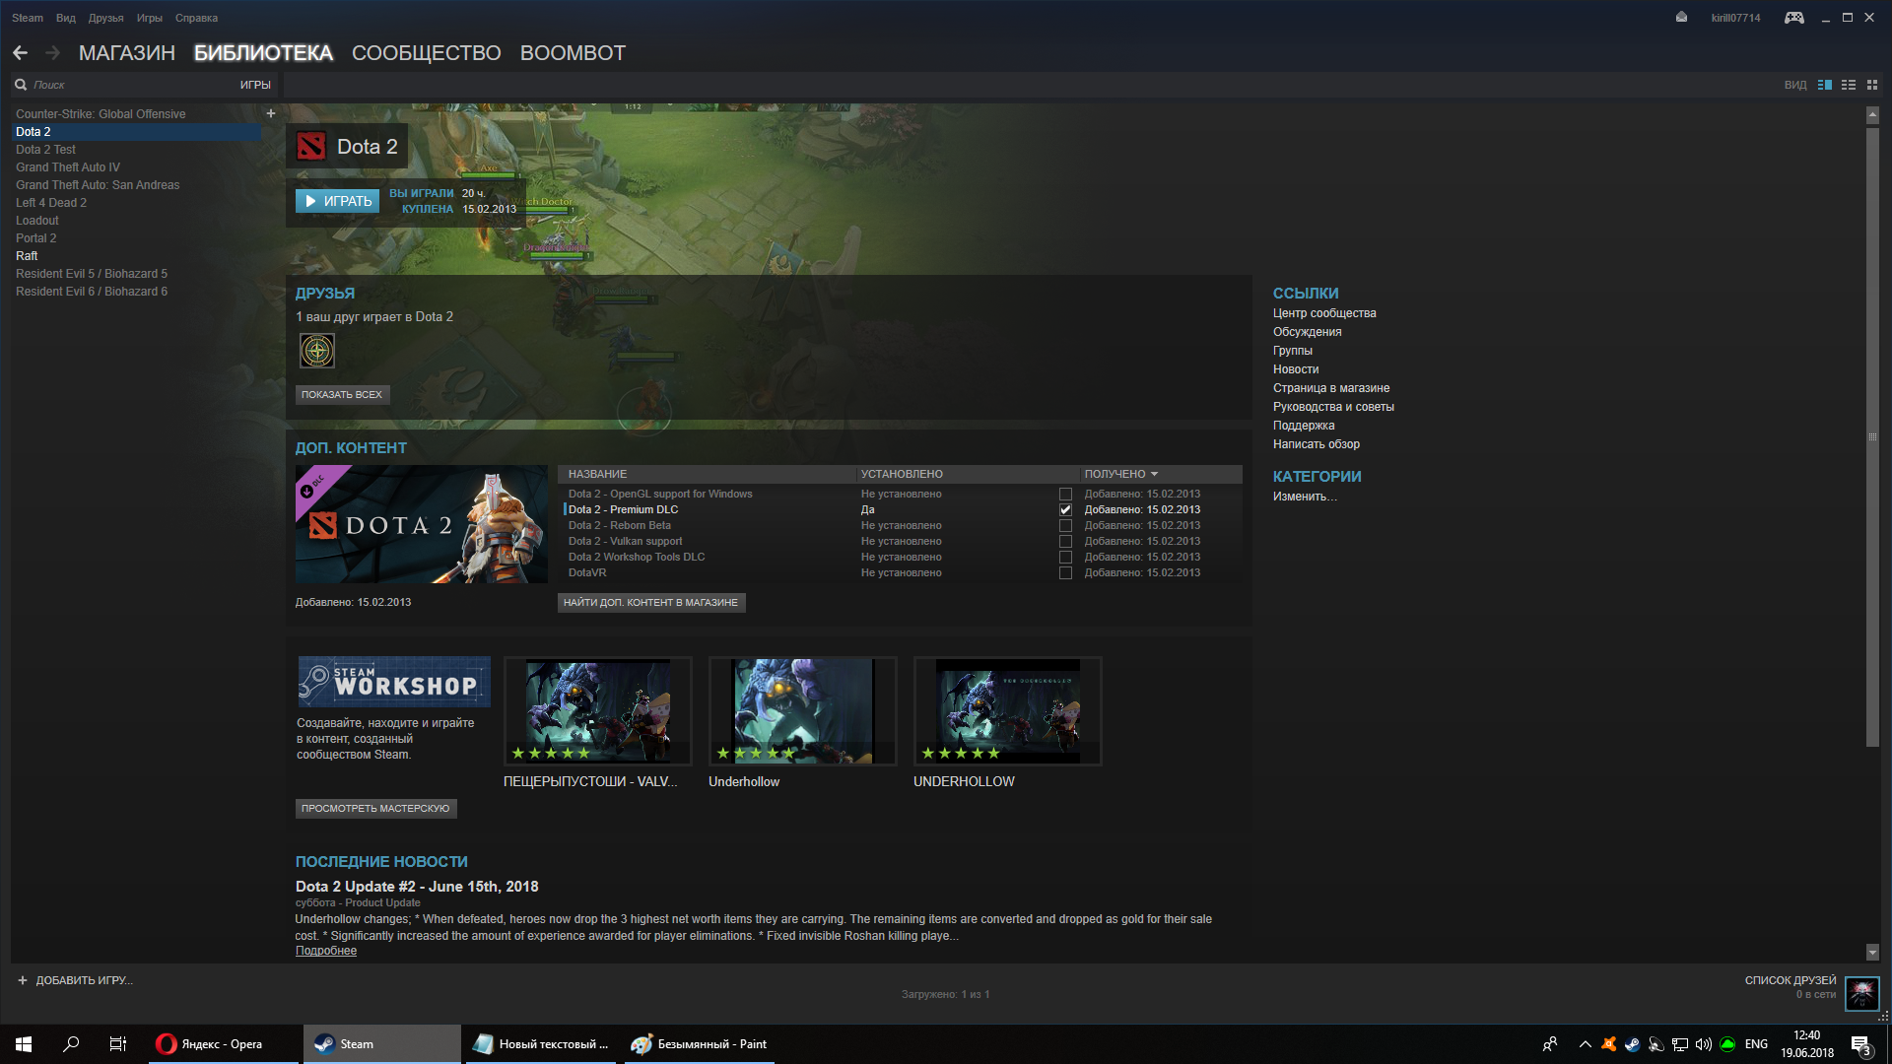The width and height of the screenshot is (1892, 1064).
Task: Open the Справка menu
Action: [x=196, y=18]
